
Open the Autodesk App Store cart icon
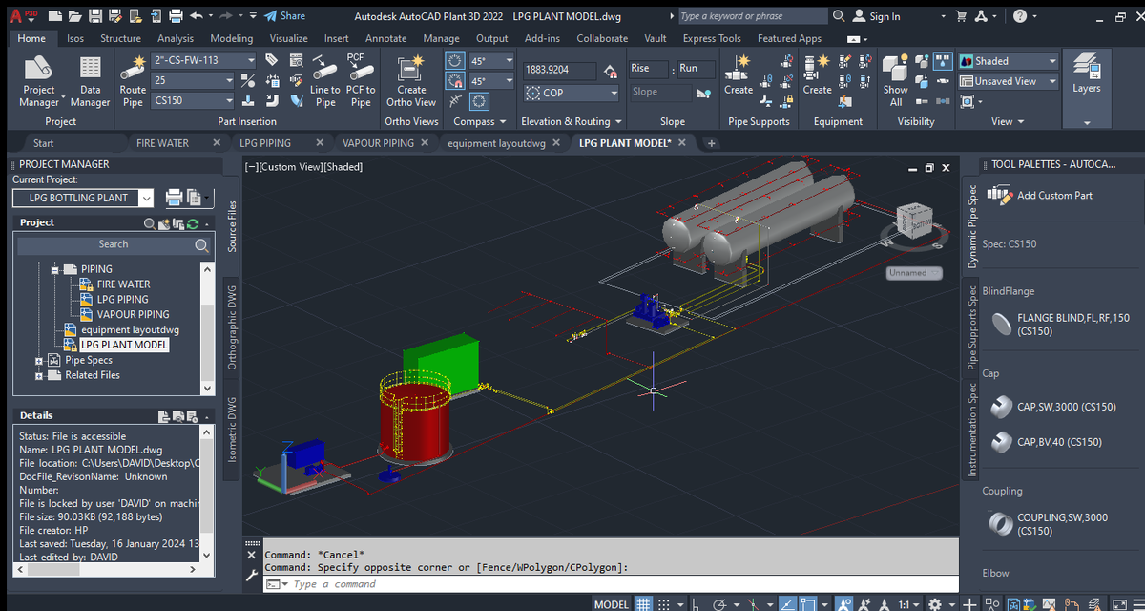(x=961, y=16)
